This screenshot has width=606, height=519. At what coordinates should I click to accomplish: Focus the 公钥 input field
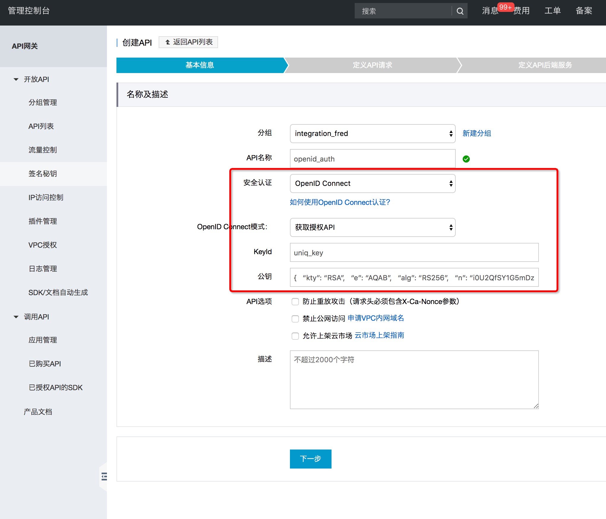414,277
